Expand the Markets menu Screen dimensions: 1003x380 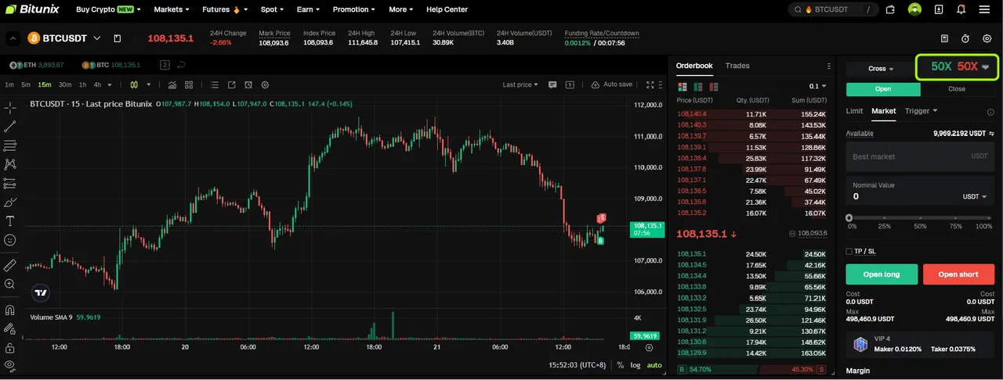click(172, 9)
